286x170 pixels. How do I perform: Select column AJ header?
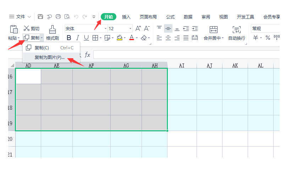tap(209, 66)
